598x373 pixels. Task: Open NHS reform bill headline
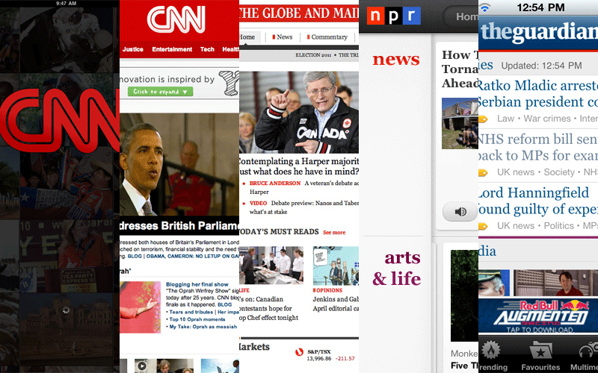pyautogui.click(x=538, y=147)
